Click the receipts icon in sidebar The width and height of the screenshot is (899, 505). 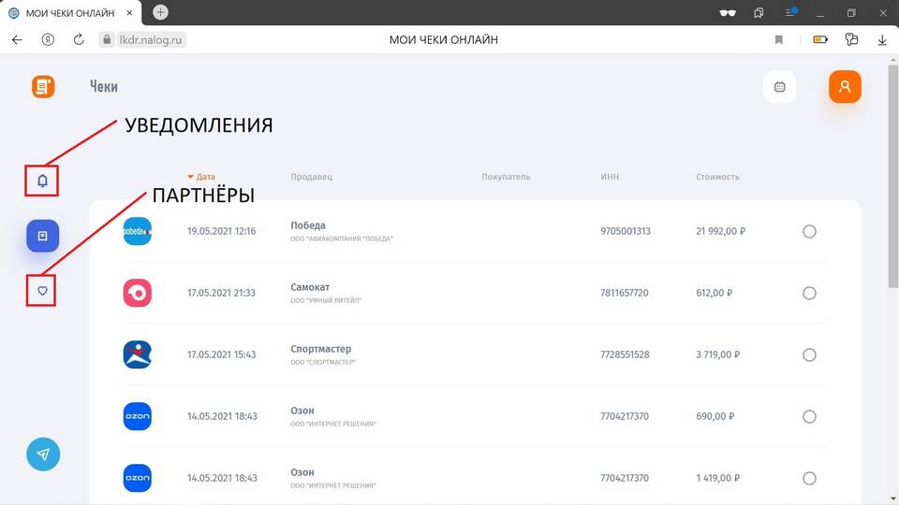(x=42, y=236)
